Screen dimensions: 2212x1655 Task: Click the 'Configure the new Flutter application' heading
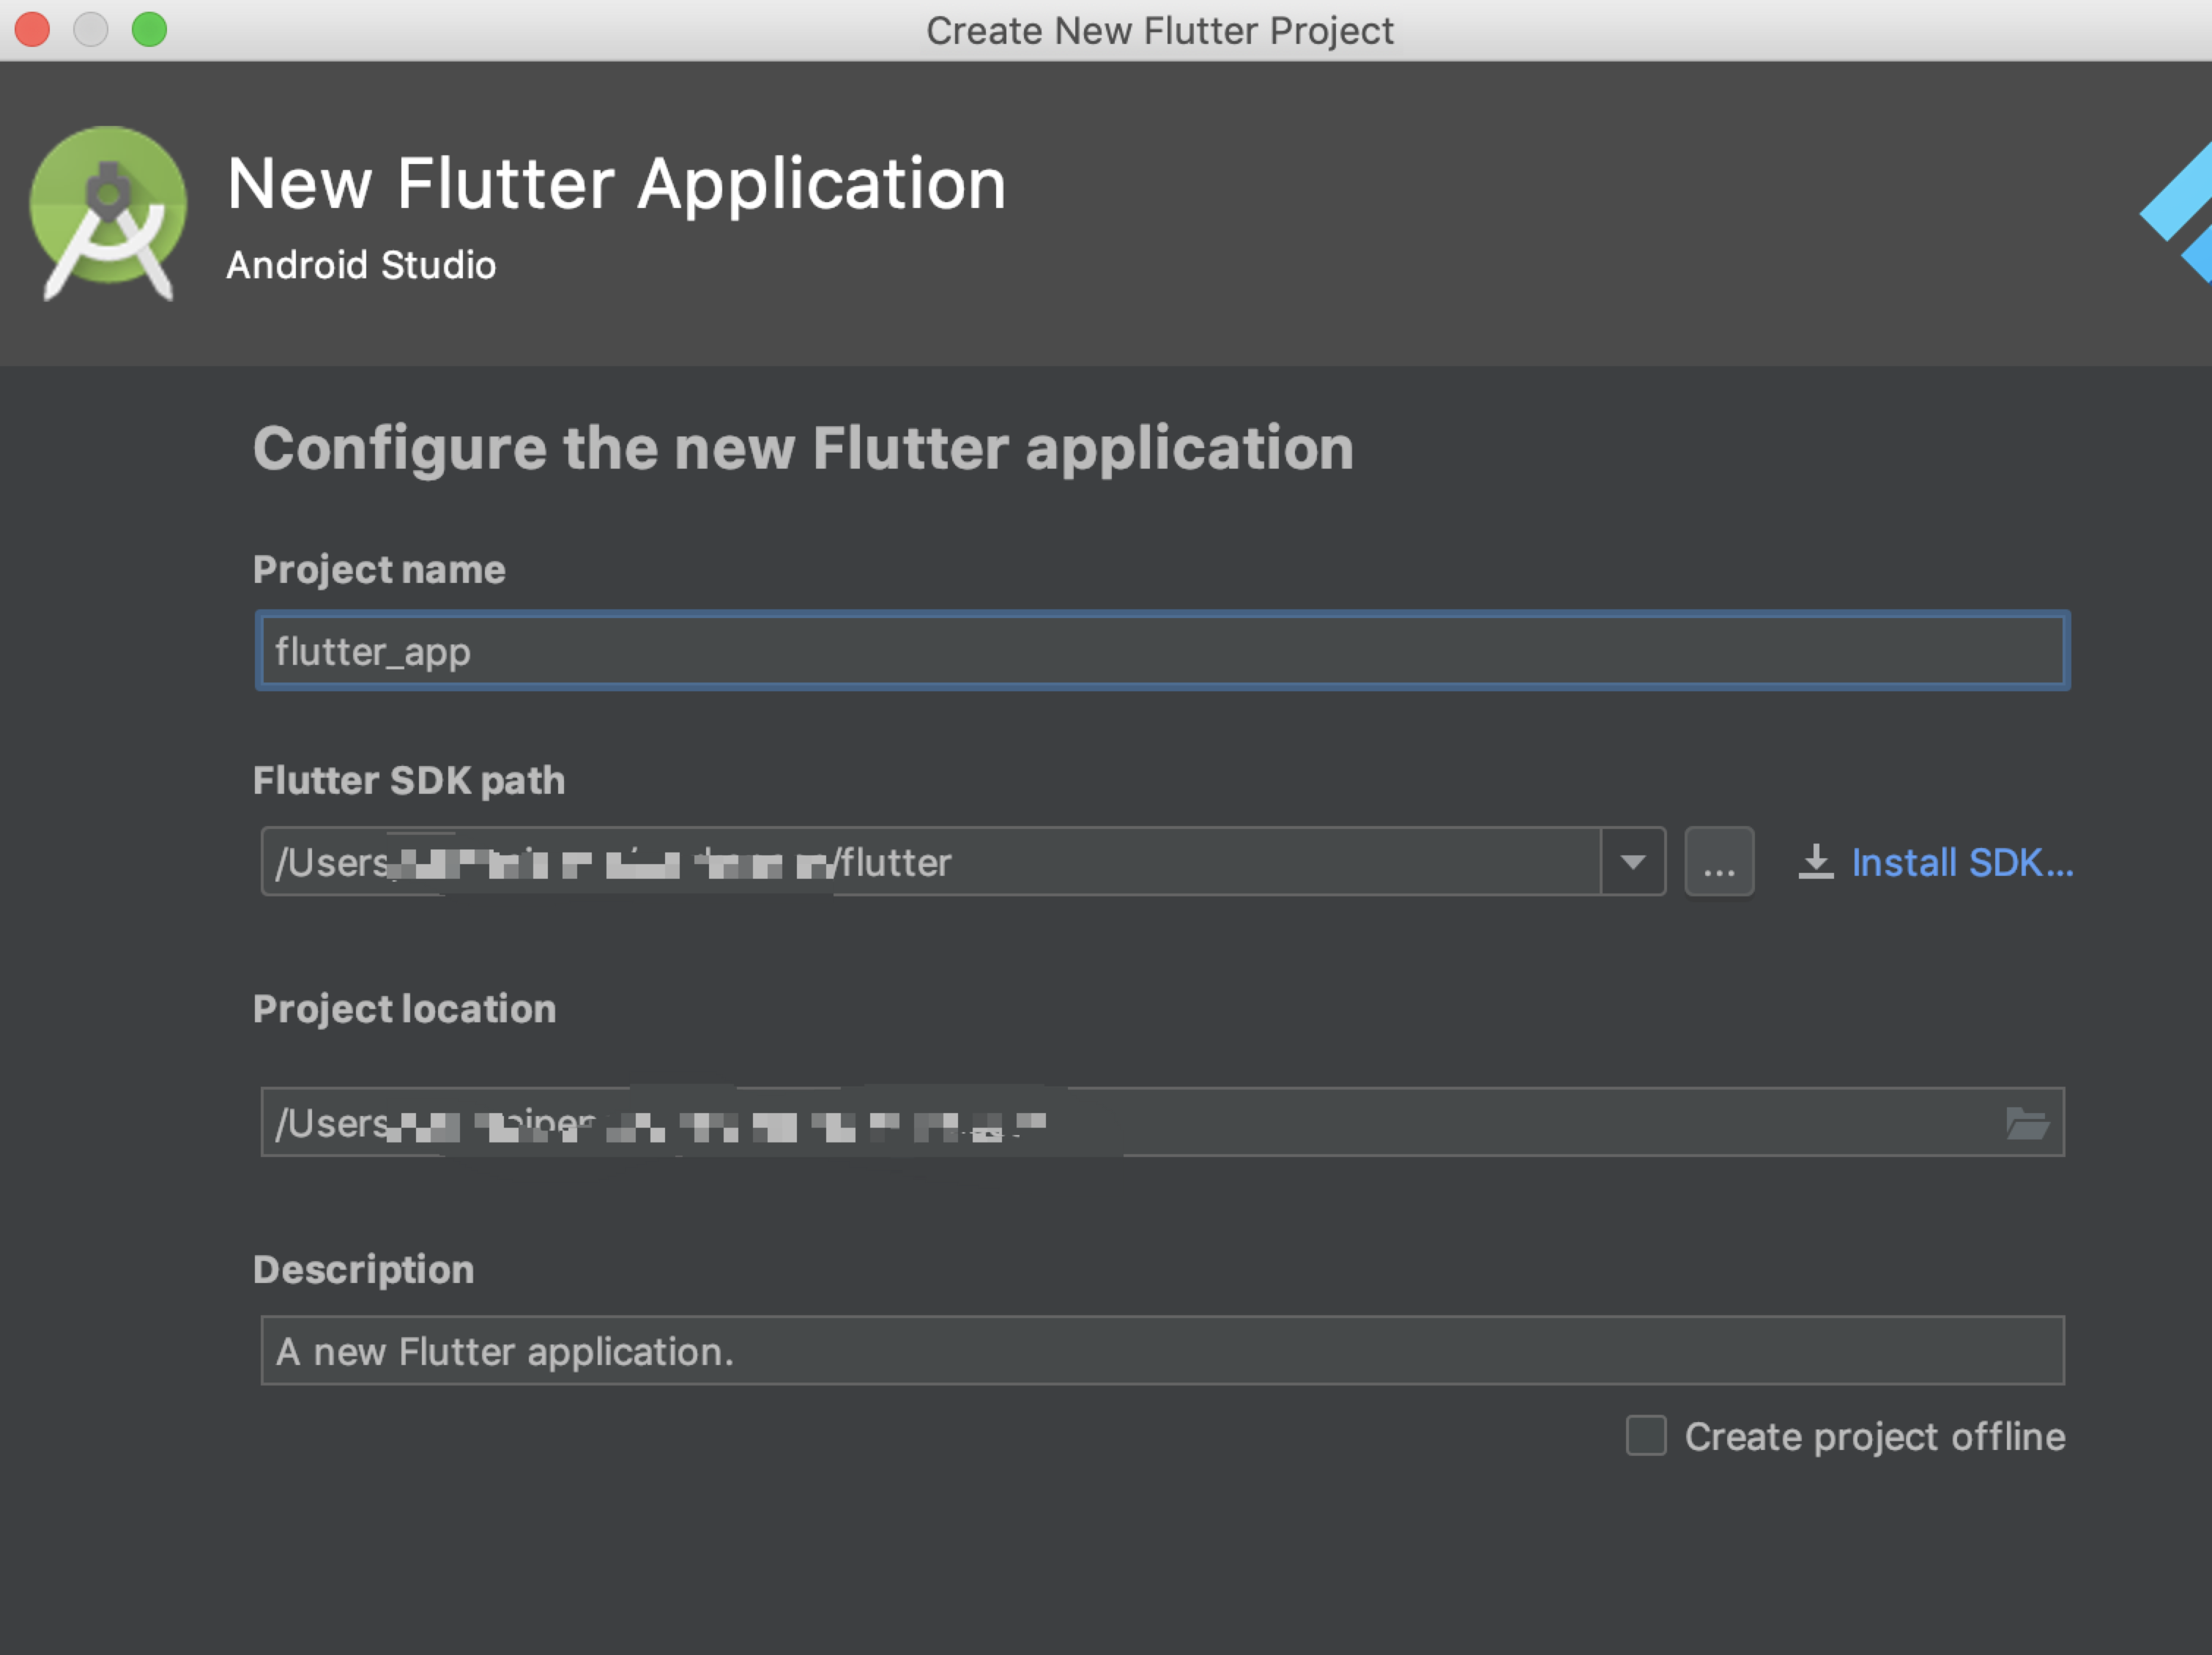pos(803,448)
